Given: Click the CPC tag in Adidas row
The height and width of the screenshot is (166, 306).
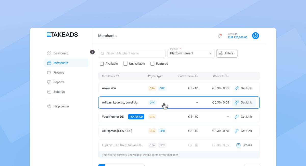Looking at the screenshot, I should coord(152,103).
